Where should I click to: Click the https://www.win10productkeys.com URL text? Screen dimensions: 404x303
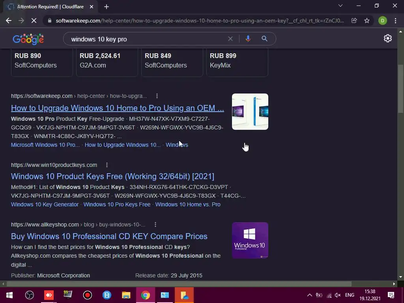(54, 165)
